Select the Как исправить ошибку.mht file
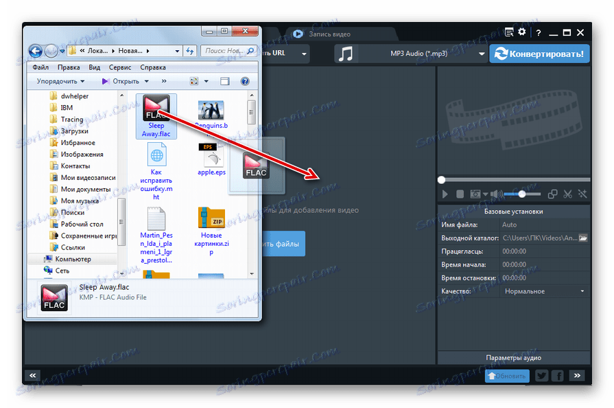614x408 pixels. pyautogui.click(x=156, y=171)
